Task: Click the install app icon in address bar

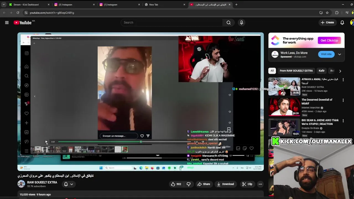Action: point(321,13)
